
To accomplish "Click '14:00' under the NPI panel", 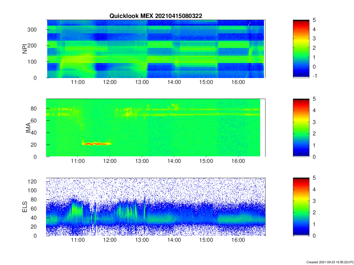I will (x=174, y=82).
